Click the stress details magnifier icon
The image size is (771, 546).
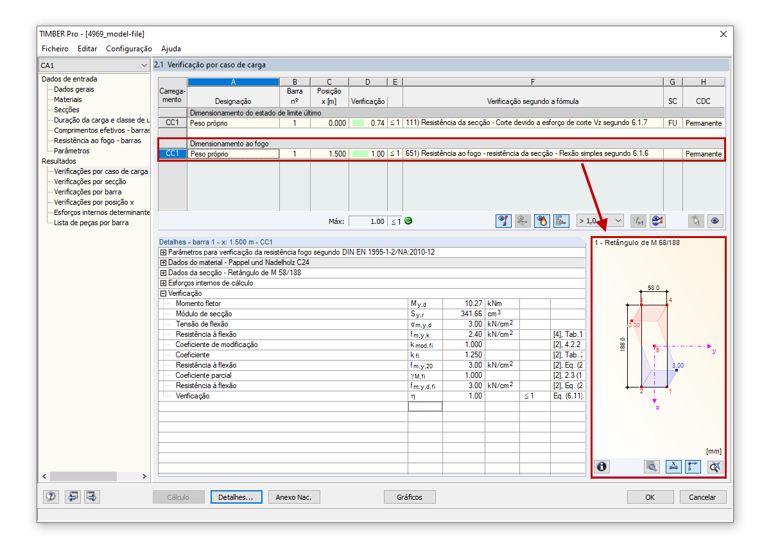tap(652, 466)
